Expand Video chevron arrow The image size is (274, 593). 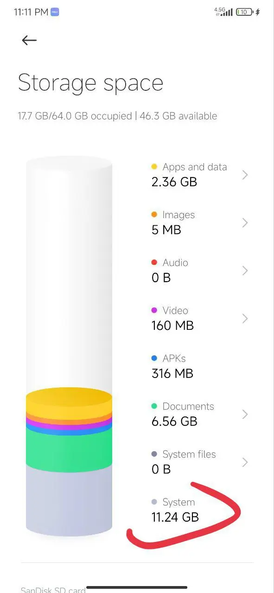point(245,319)
